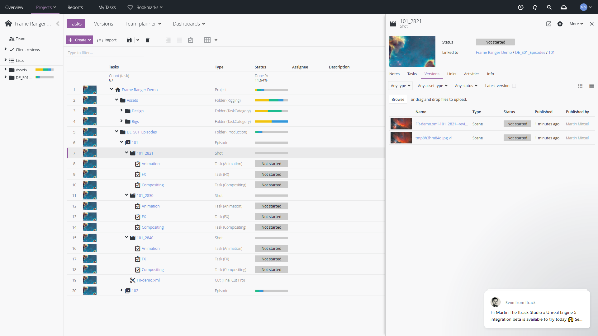Enable the Latest version checkbox
Screen dimensions: 598x336
pos(514,86)
